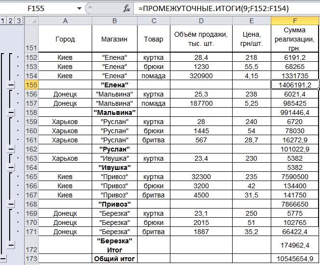This screenshot has width=320, height=265.
Task: Collapse the "Березка" group at row 172
Action: pyautogui.click(x=11, y=245)
